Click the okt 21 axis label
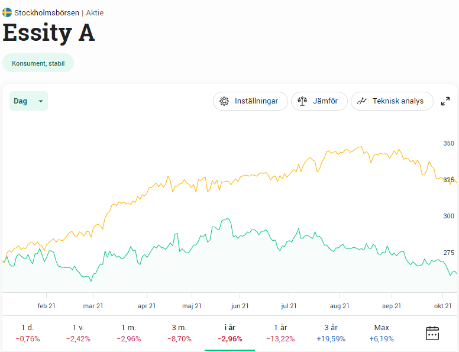Viewport: 459px width, 352px height. [x=442, y=306]
